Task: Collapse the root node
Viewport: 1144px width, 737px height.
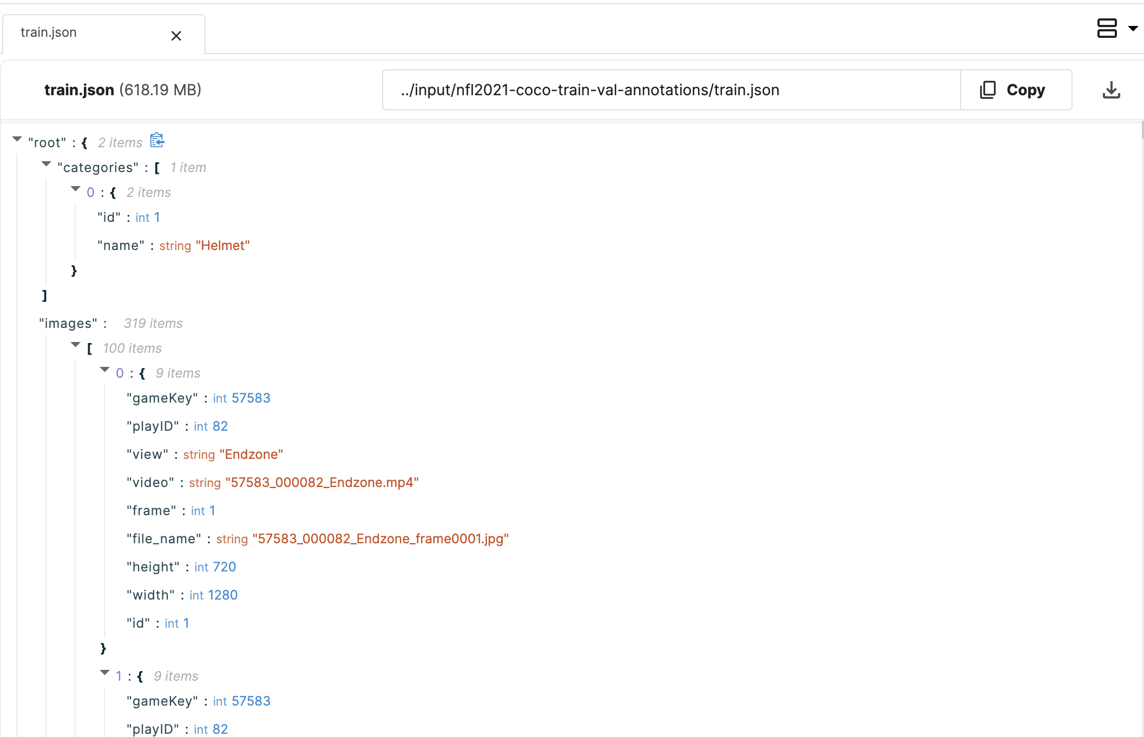Action: pos(17,140)
